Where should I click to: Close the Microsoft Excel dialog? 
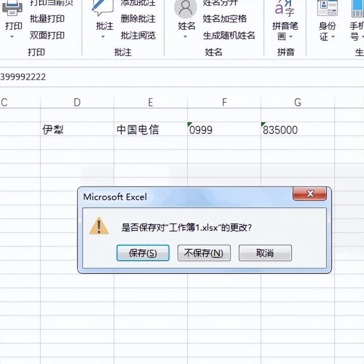pos(310,194)
